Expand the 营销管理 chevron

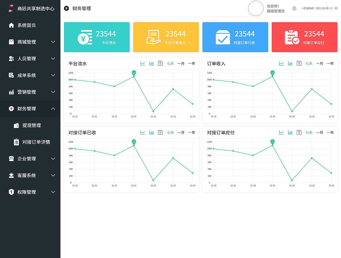(x=53, y=92)
